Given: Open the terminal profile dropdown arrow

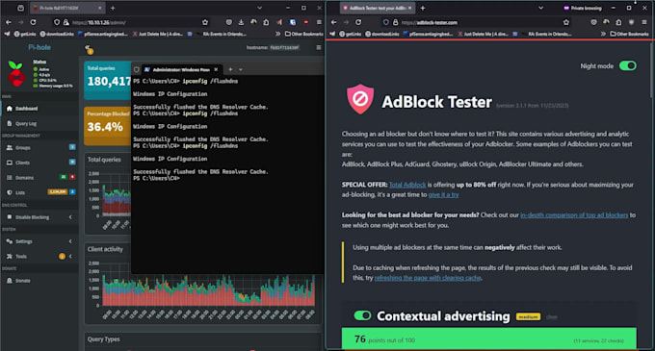Looking at the screenshot, I should 241,69.
